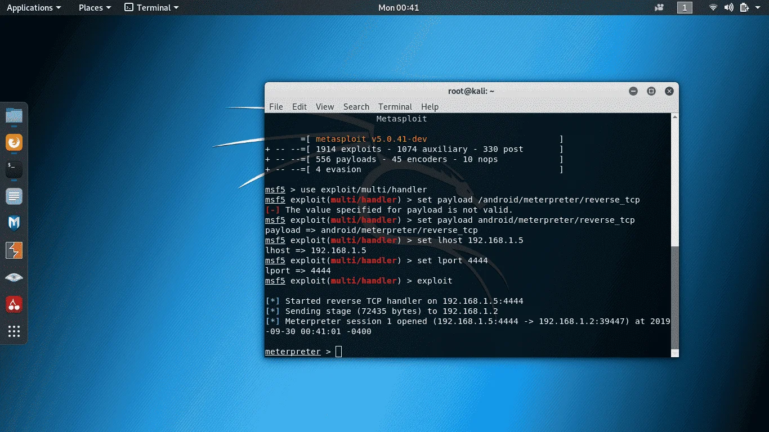
Task: Click the Wi-Fi icon in top bar
Action: 713,7
